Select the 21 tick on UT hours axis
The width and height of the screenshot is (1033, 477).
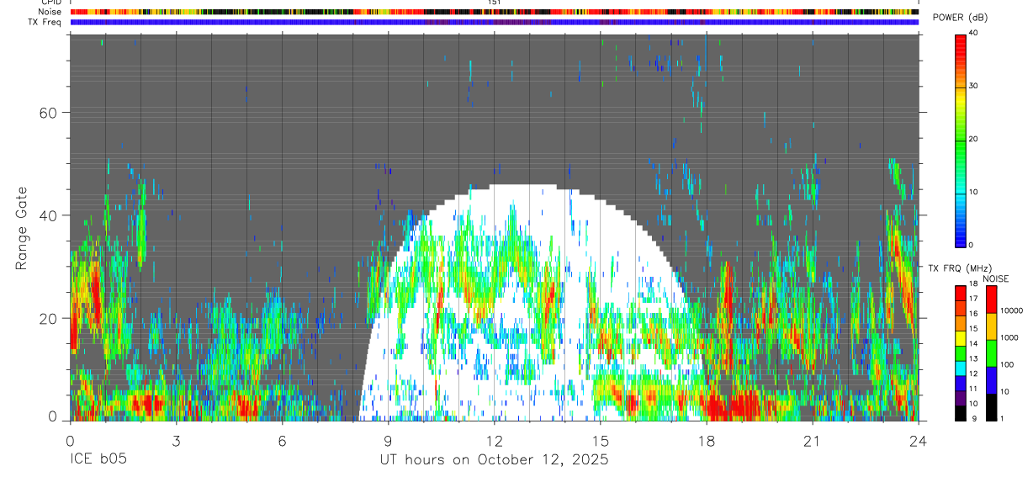click(x=812, y=440)
